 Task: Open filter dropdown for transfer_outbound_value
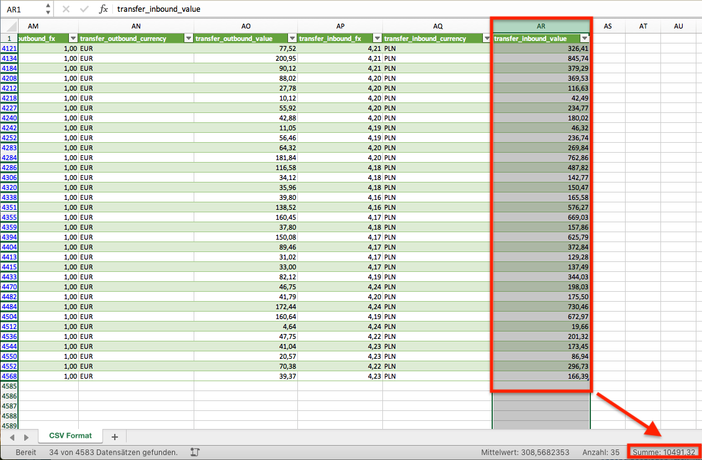(292, 38)
